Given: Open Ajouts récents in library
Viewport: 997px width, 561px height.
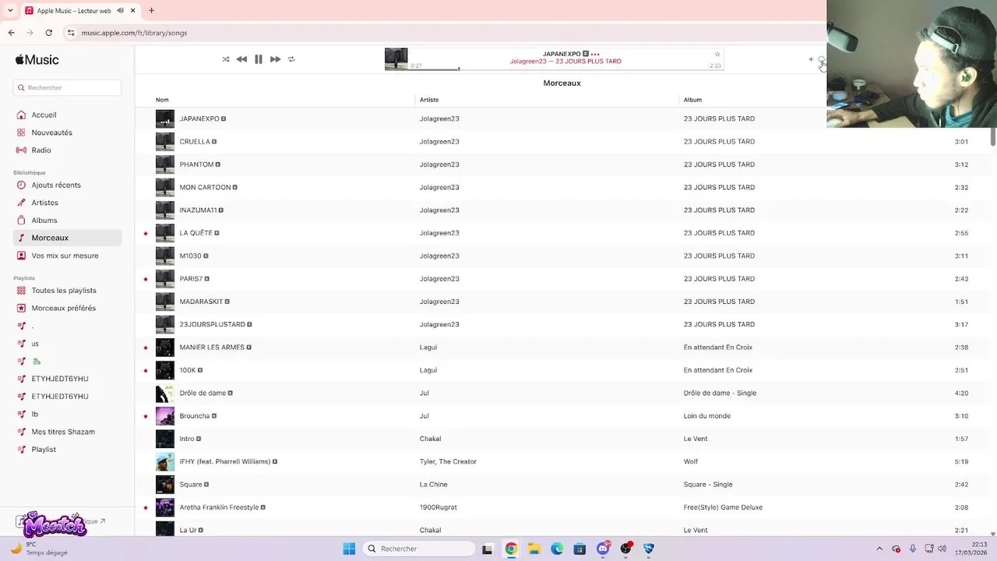Looking at the screenshot, I should (56, 185).
